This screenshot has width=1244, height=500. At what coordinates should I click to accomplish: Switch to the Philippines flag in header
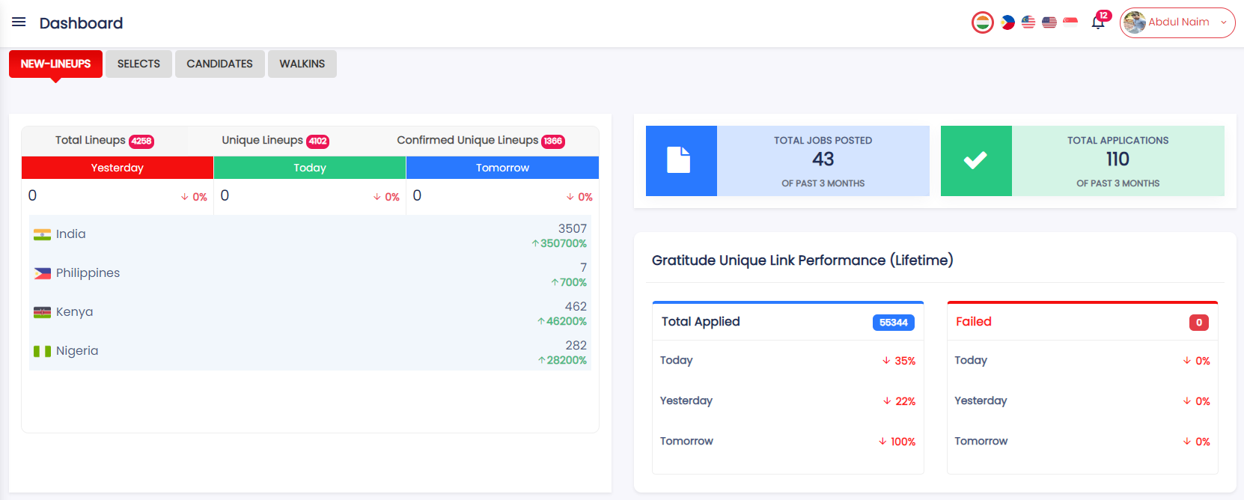[1007, 22]
